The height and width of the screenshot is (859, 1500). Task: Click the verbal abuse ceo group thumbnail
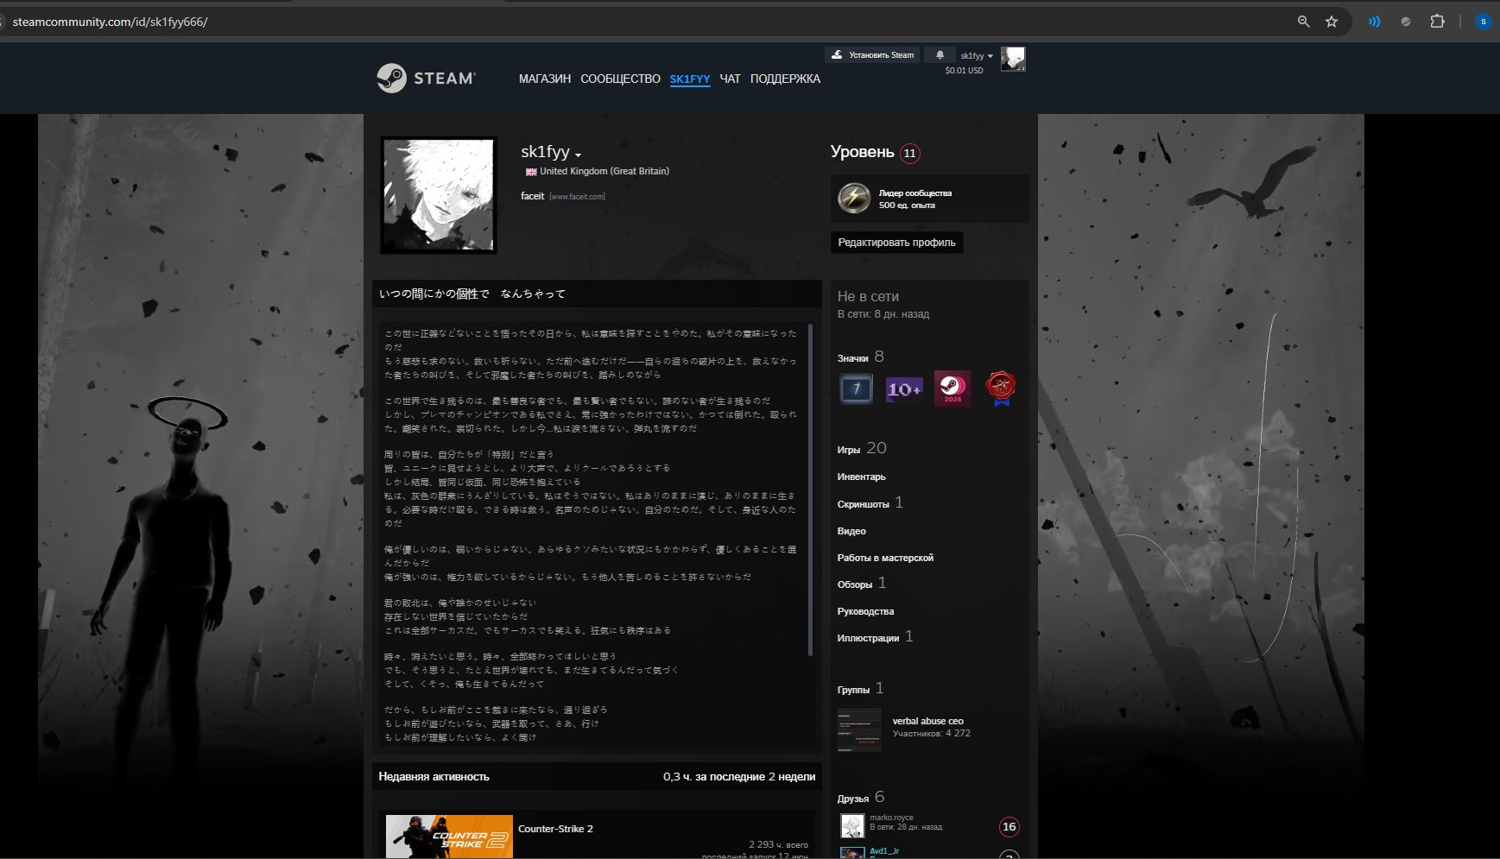click(x=859, y=730)
